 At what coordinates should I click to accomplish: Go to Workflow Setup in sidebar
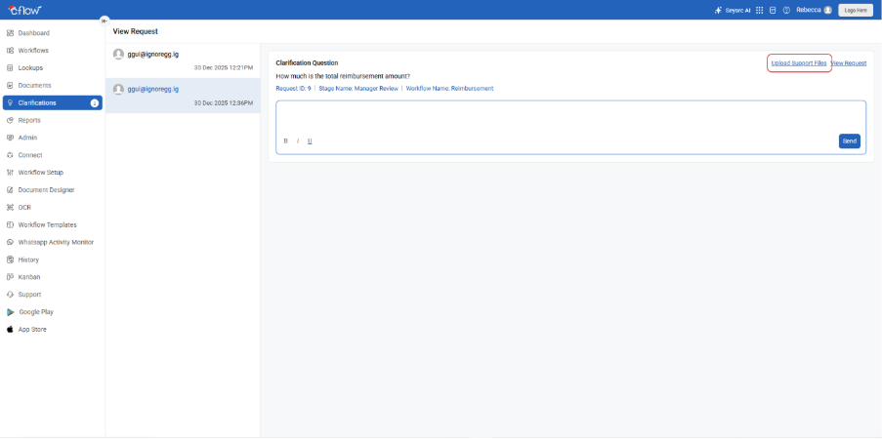click(40, 173)
